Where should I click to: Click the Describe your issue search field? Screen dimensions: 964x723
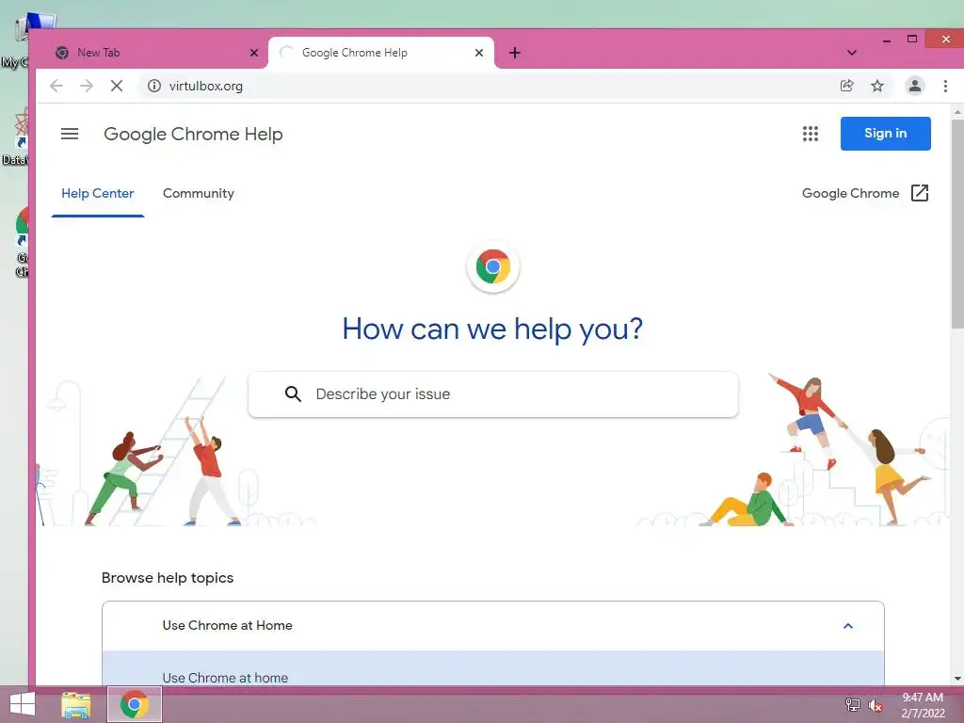coord(493,394)
